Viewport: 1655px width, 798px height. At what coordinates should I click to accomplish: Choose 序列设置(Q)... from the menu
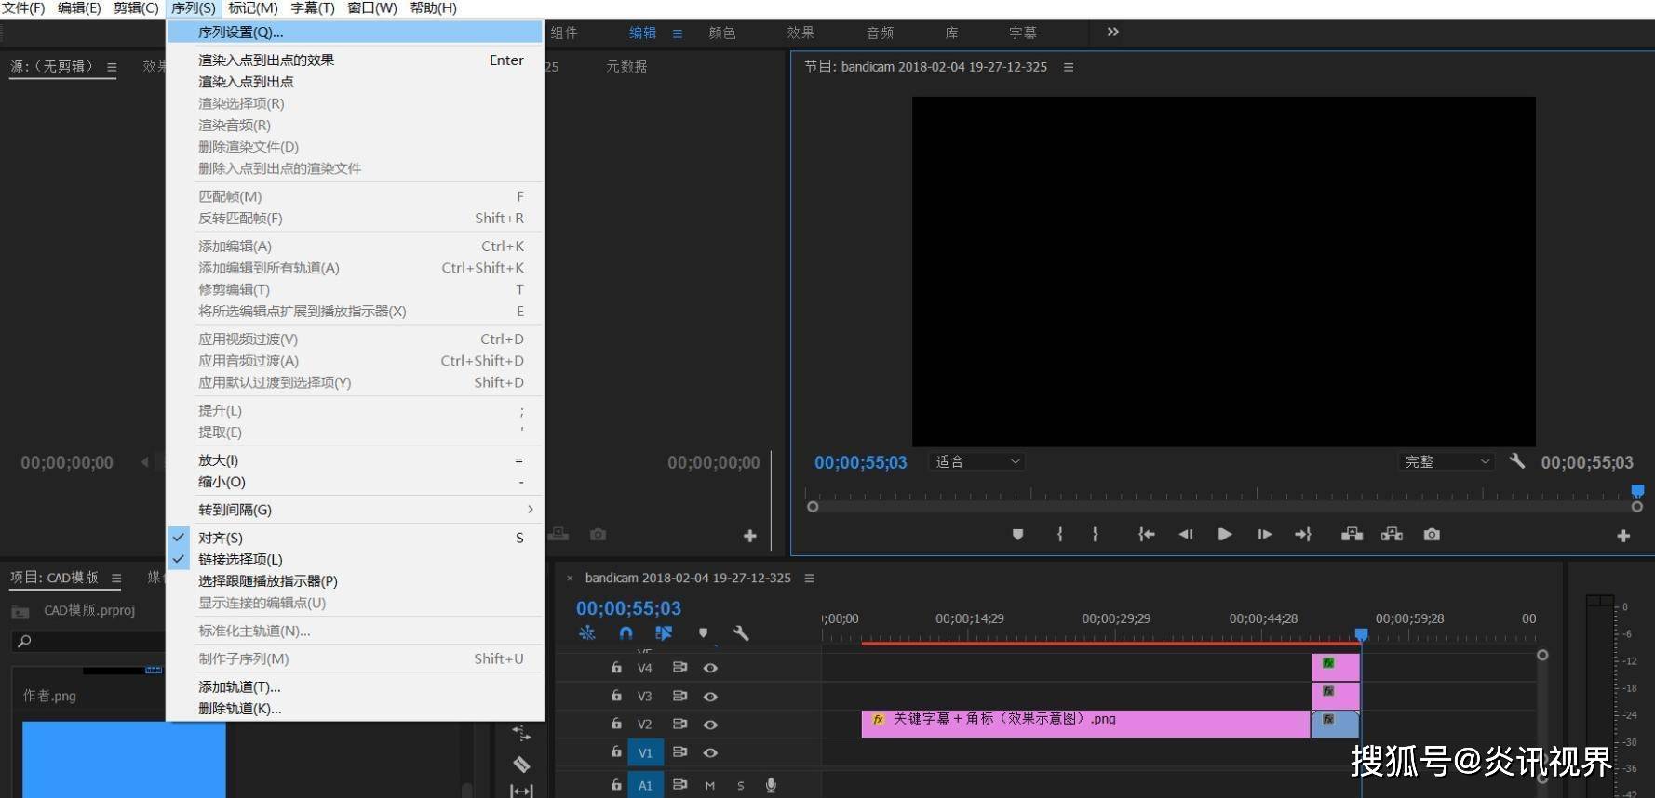pyautogui.click(x=356, y=32)
